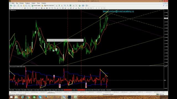Image resolution: width=177 pixels, height=99 pixels.
Task: Switch to the _DXY,Daily chart tab
Action: coord(13,92)
